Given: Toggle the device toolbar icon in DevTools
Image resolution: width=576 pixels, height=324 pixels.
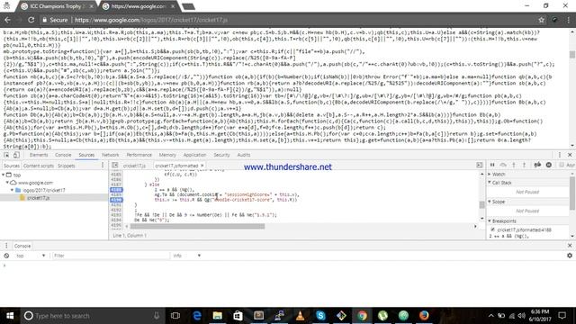Looking at the screenshot, I should [16, 155].
